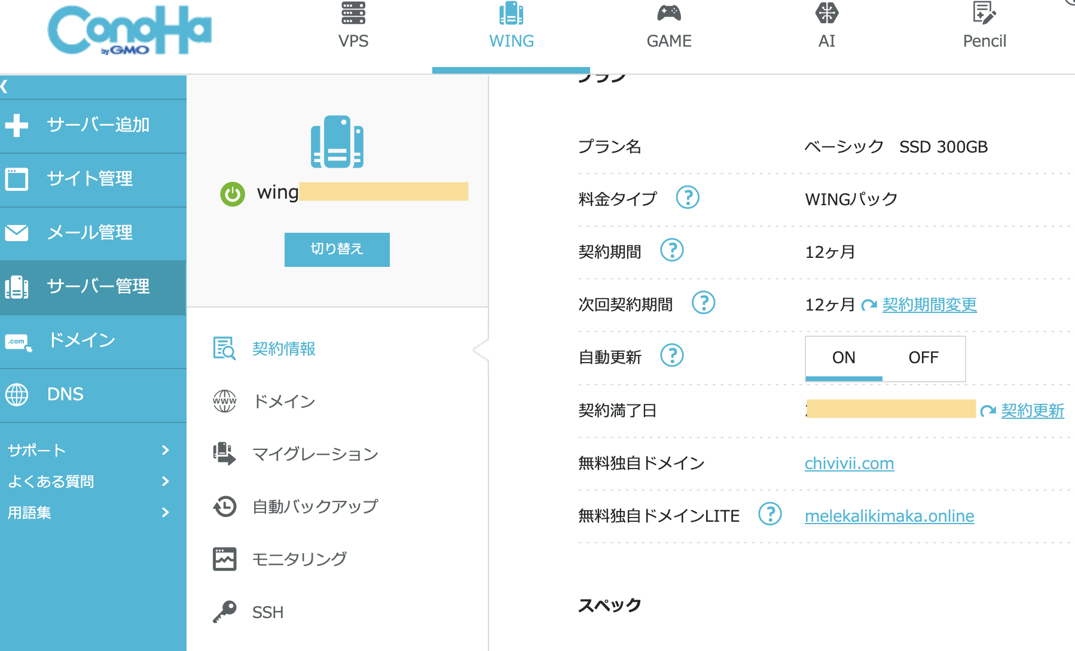The image size is (1075, 651).
Task: Open the Pencil service tab
Action: [x=985, y=26]
